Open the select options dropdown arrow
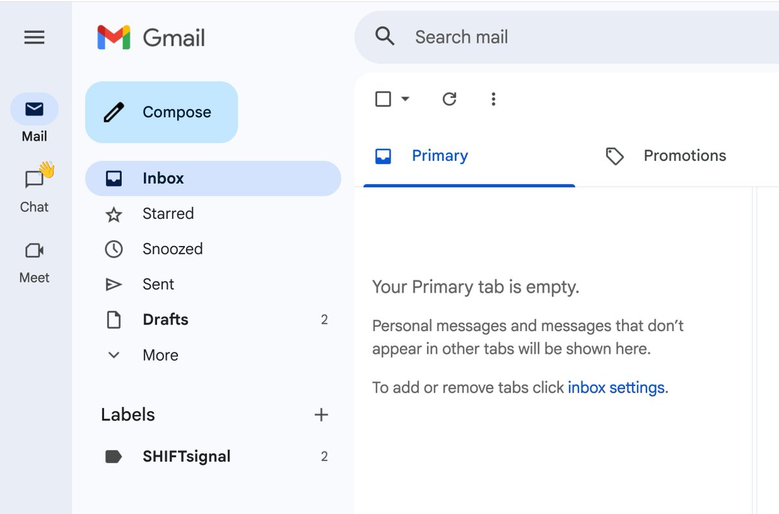 pos(405,99)
